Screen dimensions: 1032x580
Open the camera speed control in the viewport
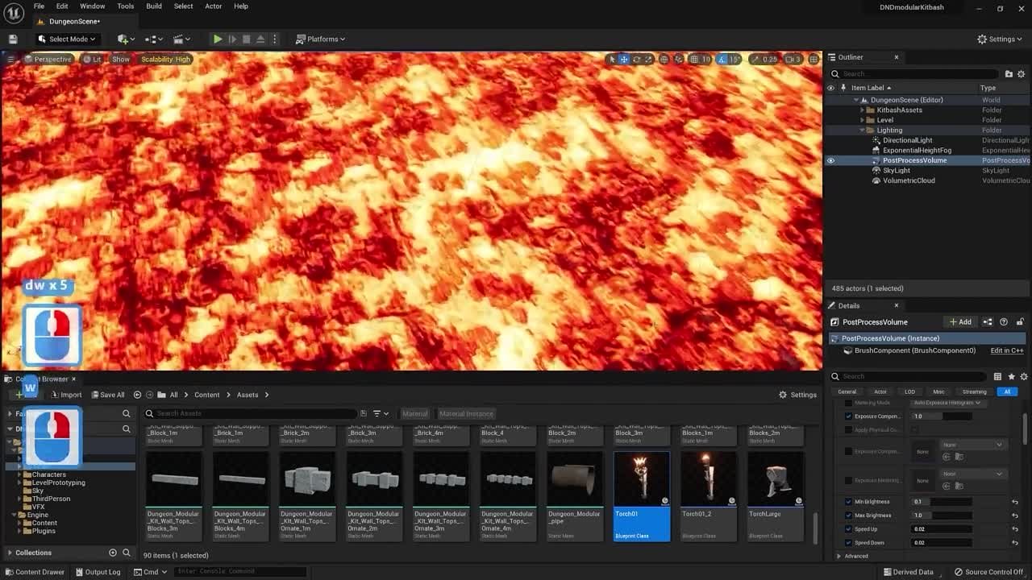tap(764, 59)
